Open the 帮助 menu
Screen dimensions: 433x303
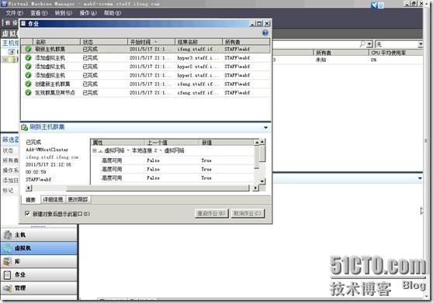113,12
